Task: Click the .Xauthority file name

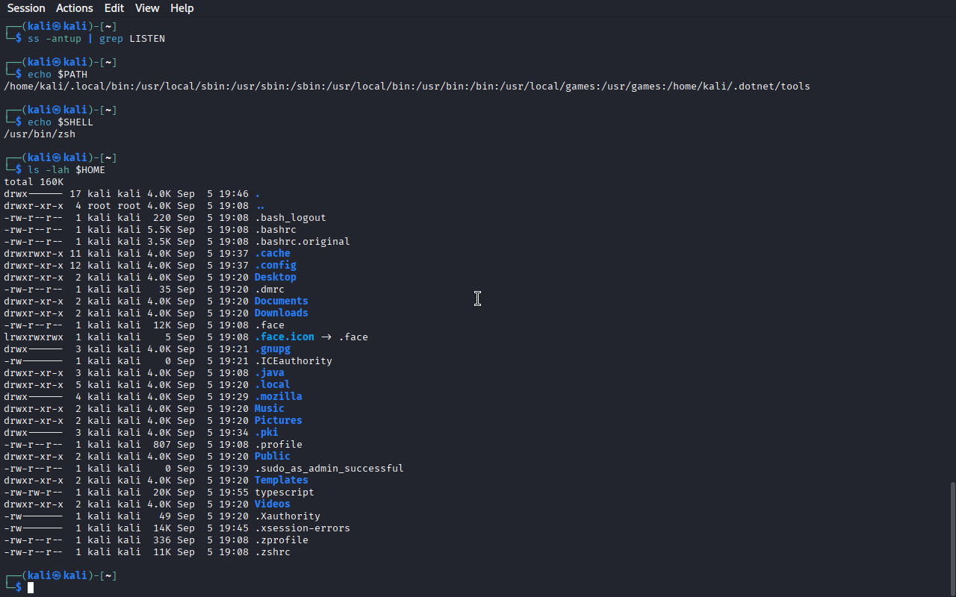Action: click(288, 516)
